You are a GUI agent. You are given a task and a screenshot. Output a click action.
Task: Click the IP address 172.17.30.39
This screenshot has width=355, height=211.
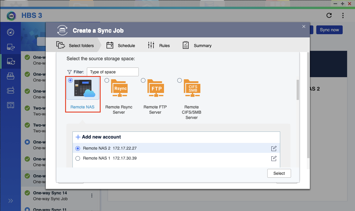click(125, 158)
